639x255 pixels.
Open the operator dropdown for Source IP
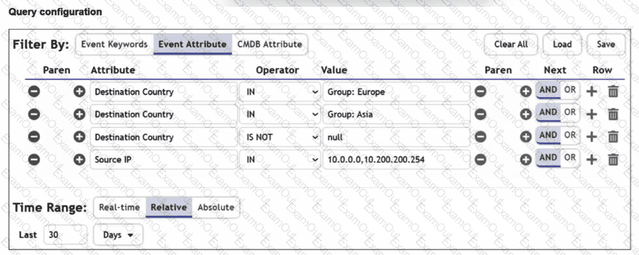point(279,160)
